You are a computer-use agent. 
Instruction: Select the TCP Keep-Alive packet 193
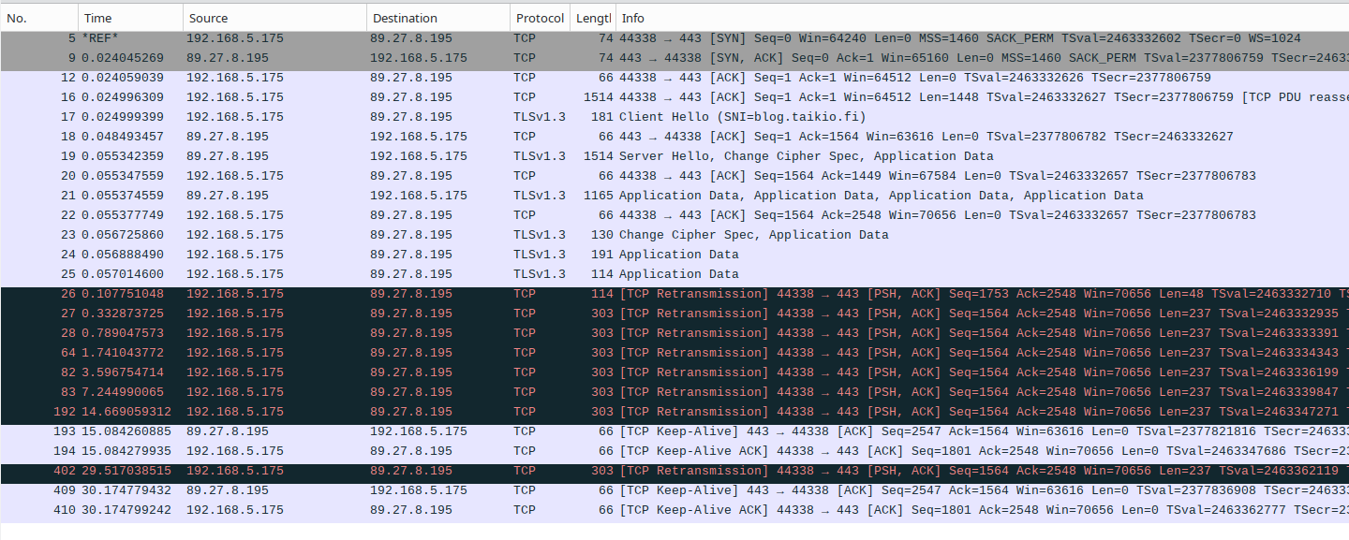tap(375, 431)
